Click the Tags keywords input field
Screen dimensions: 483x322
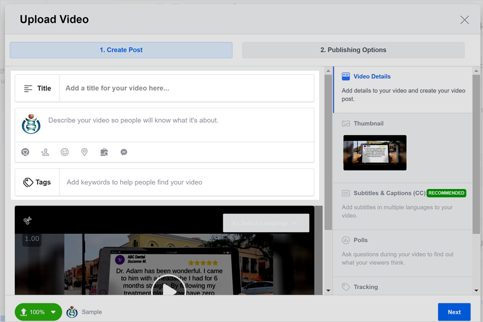pos(186,182)
